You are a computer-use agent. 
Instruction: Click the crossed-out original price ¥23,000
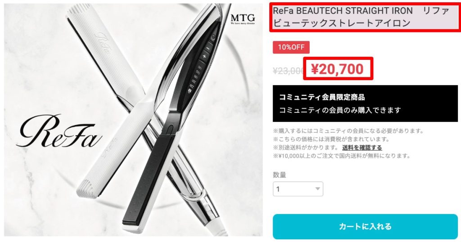point(288,71)
